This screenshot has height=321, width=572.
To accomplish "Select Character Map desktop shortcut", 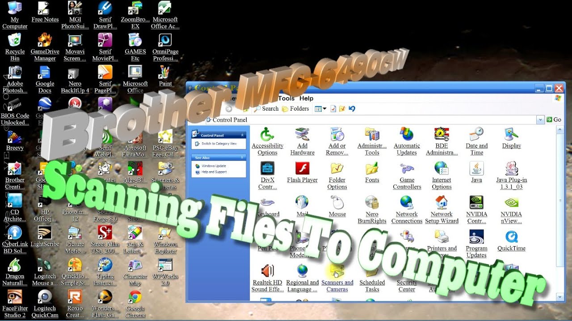I will coord(135,272).
